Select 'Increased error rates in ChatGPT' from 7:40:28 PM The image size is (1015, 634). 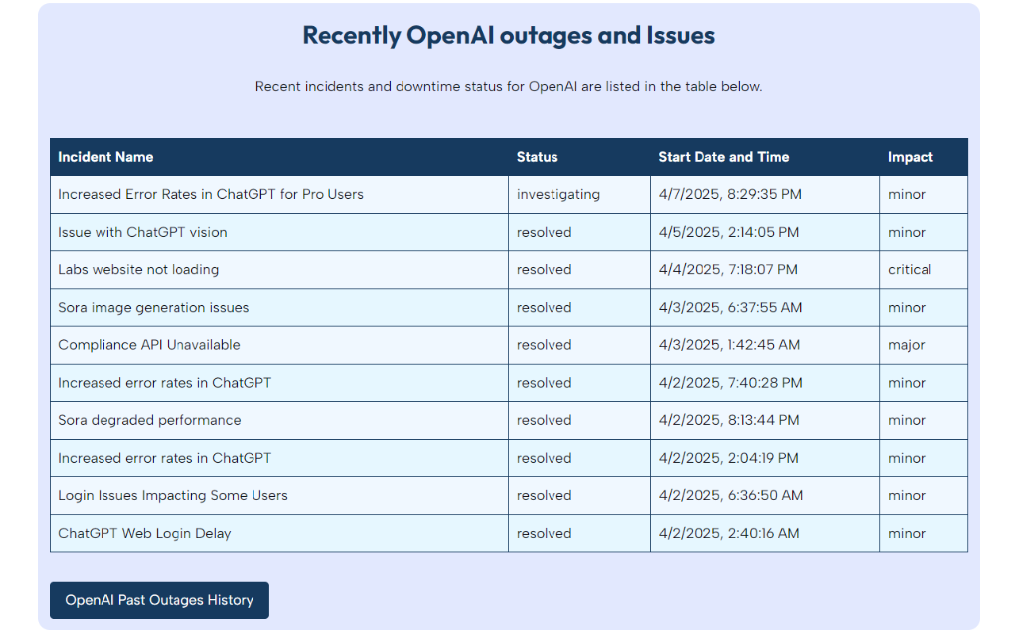pyautogui.click(x=165, y=383)
